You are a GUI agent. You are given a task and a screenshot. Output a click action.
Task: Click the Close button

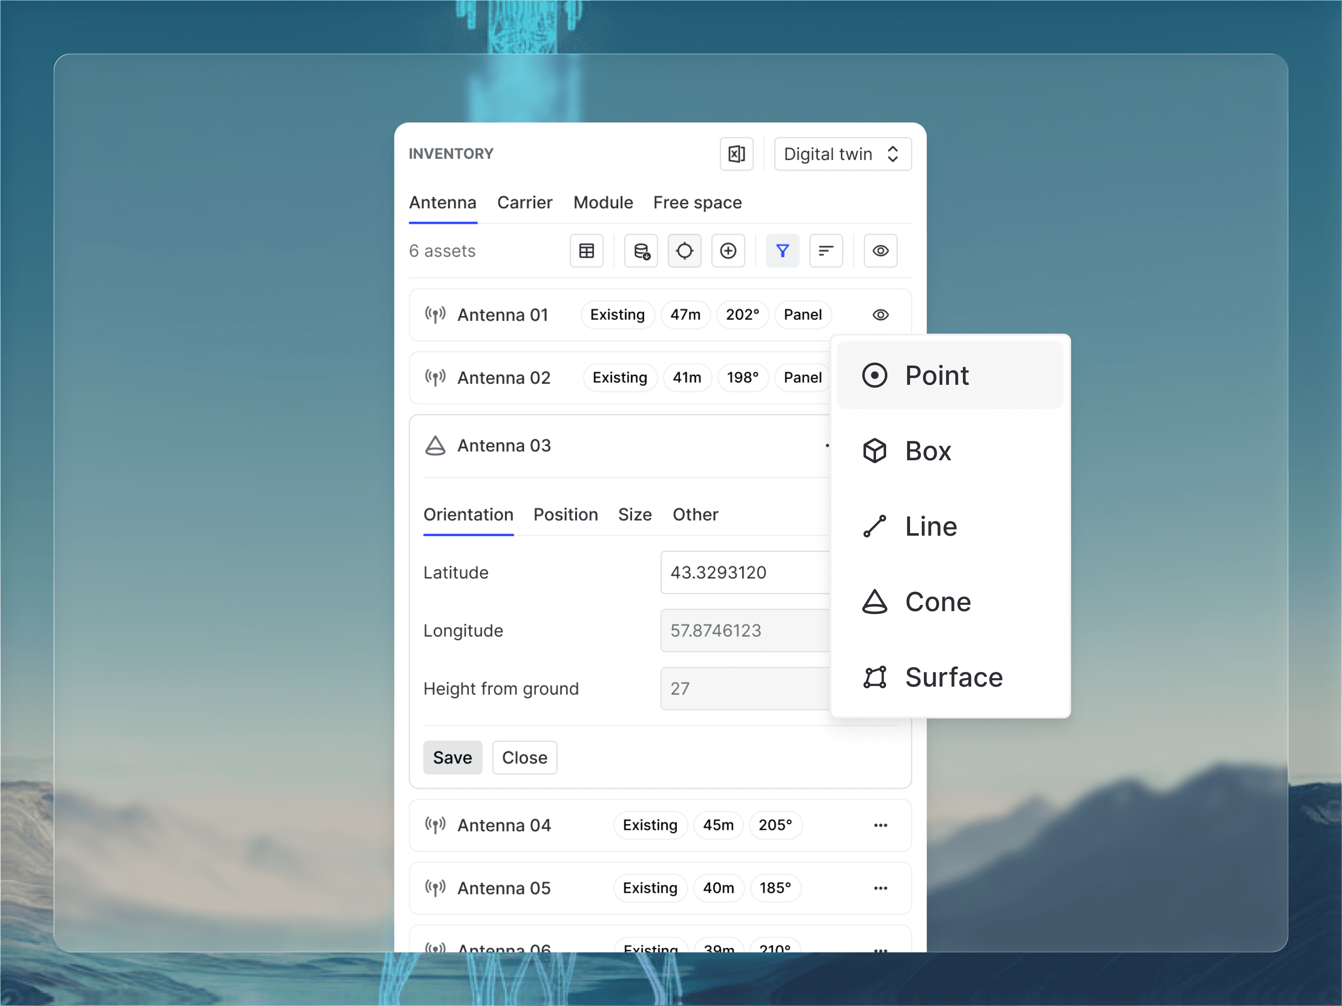(x=524, y=757)
